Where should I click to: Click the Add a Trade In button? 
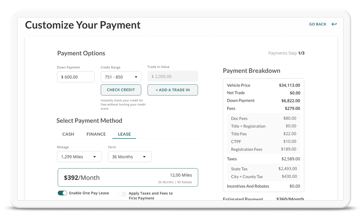pos(172,90)
